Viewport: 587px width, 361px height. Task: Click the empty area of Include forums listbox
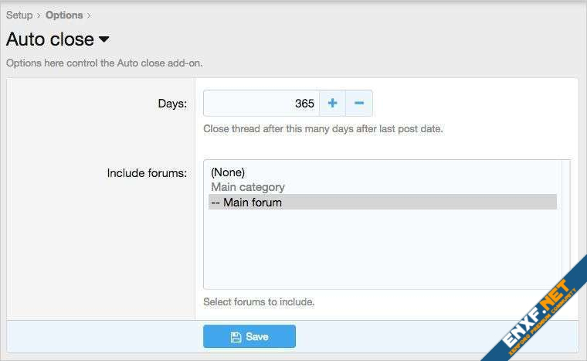[x=382, y=251]
